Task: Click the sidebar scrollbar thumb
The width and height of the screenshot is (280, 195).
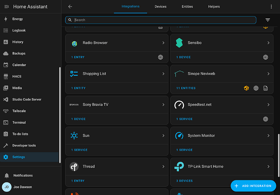Action: (60, 115)
